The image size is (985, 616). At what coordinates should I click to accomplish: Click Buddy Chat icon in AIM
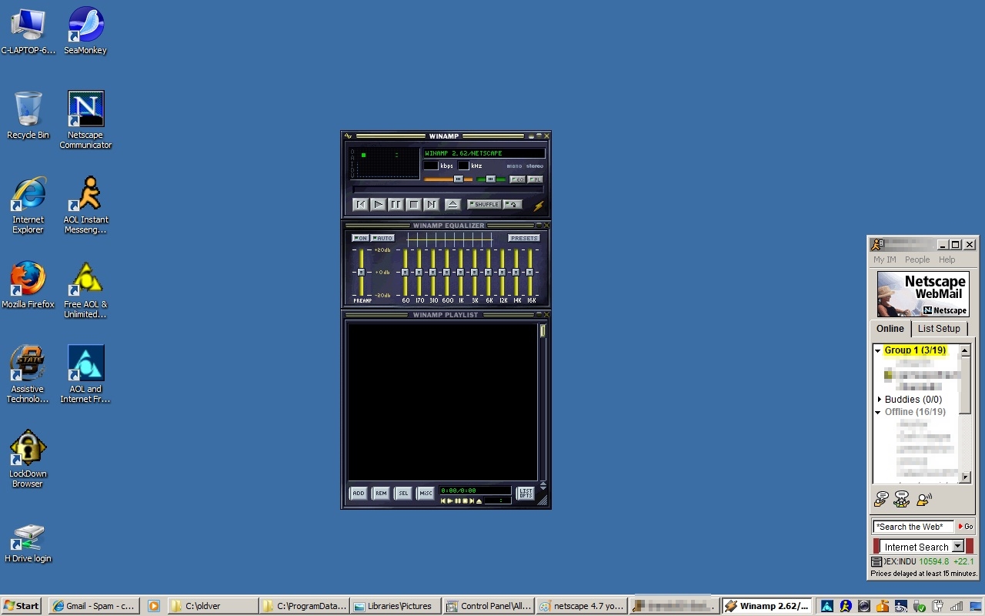click(x=902, y=500)
